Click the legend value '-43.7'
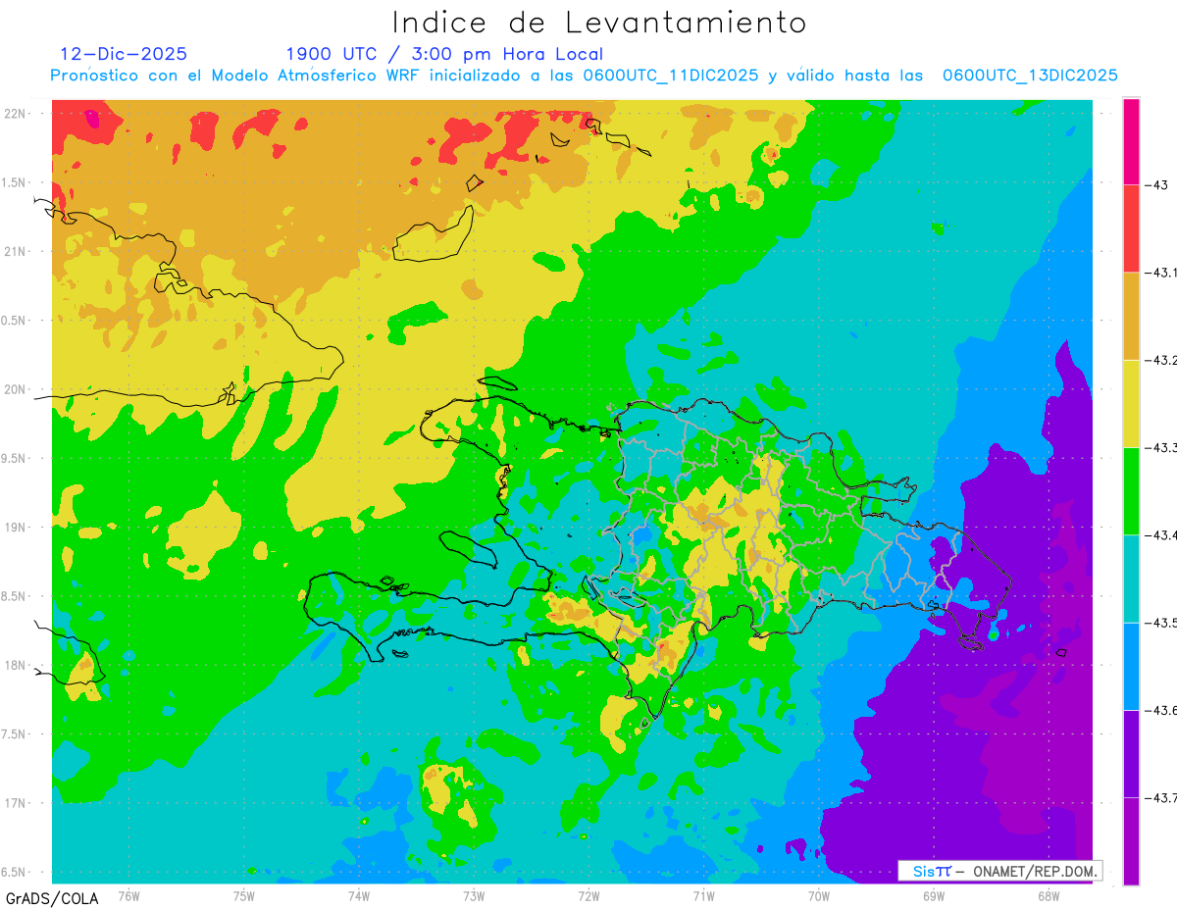 1161,797
